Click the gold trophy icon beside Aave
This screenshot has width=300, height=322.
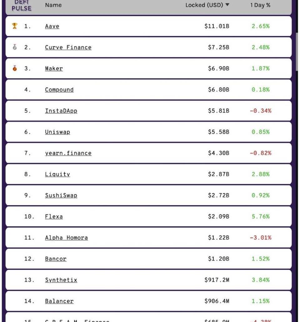(15, 26)
